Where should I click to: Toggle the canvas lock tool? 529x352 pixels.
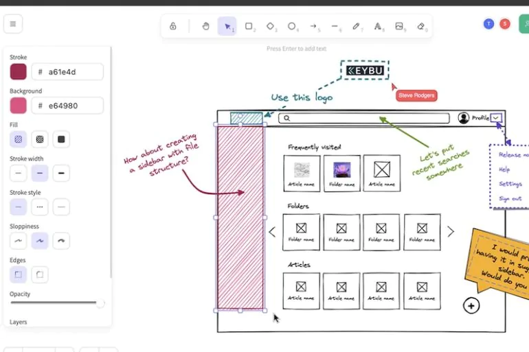click(172, 26)
